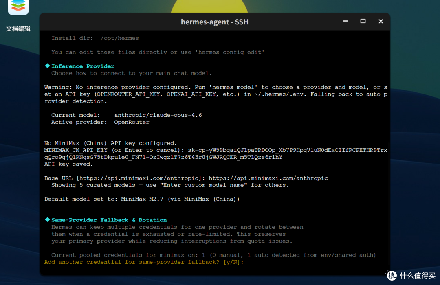440x285 pixels.
Task: Click the 'Install dir: /opt/hermes' line
Action: 95,38
